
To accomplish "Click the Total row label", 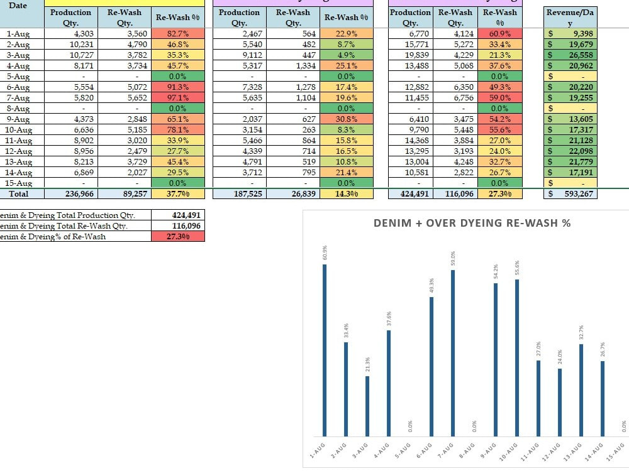I will click(21, 194).
